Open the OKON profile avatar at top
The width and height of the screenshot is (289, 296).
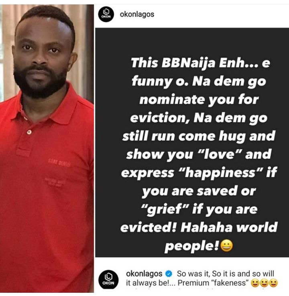pos(106,14)
